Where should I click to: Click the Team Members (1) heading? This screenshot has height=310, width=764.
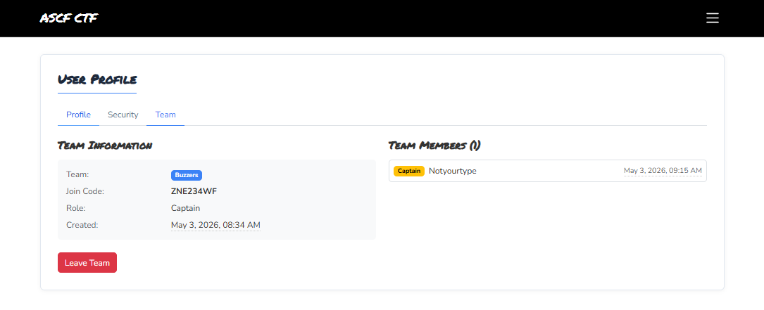pos(434,145)
